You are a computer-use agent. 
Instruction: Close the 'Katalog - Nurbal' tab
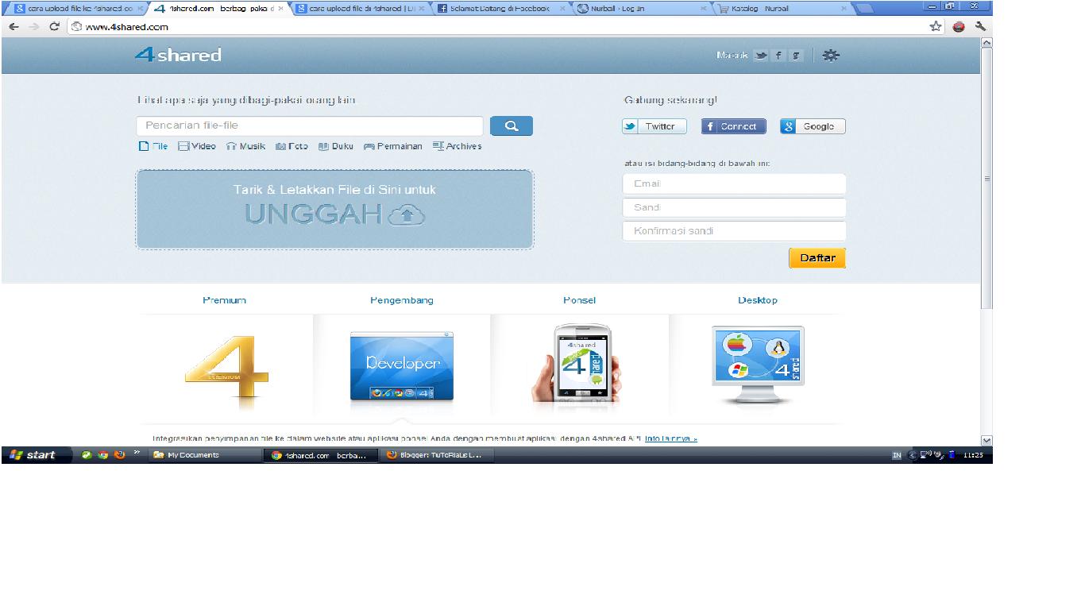pyautogui.click(x=845, y=9)
